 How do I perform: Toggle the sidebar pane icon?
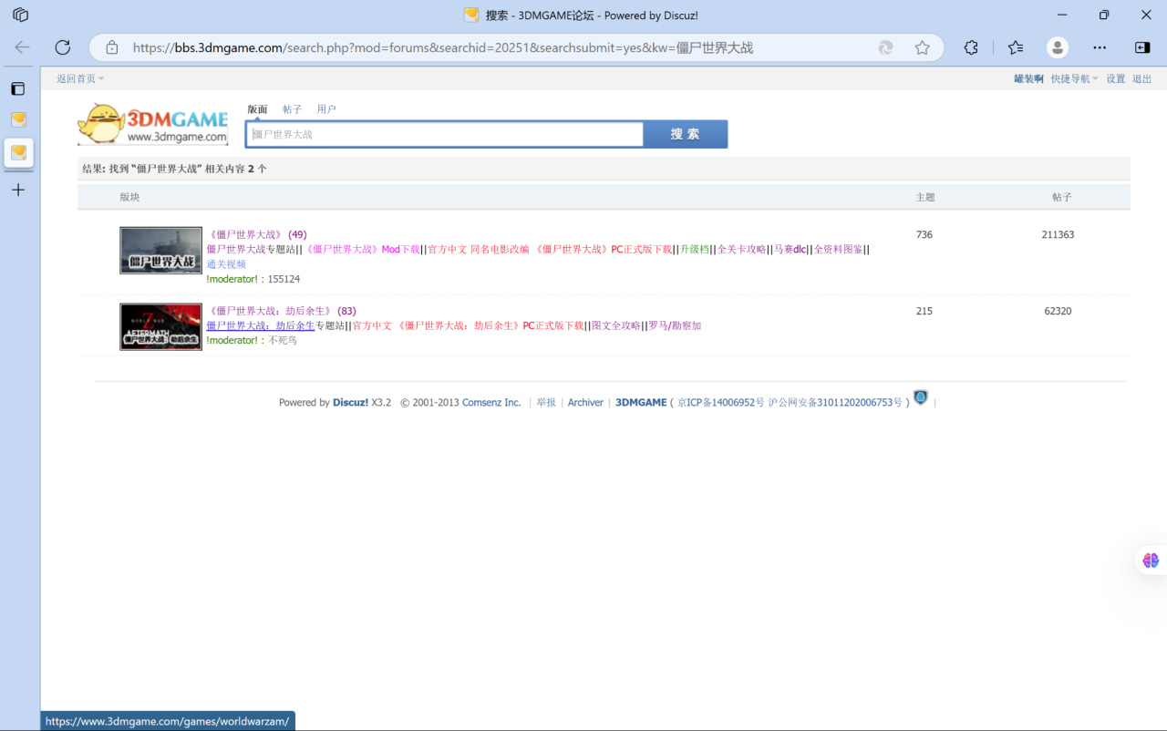pyautogui.click(x=1141, y=47)
